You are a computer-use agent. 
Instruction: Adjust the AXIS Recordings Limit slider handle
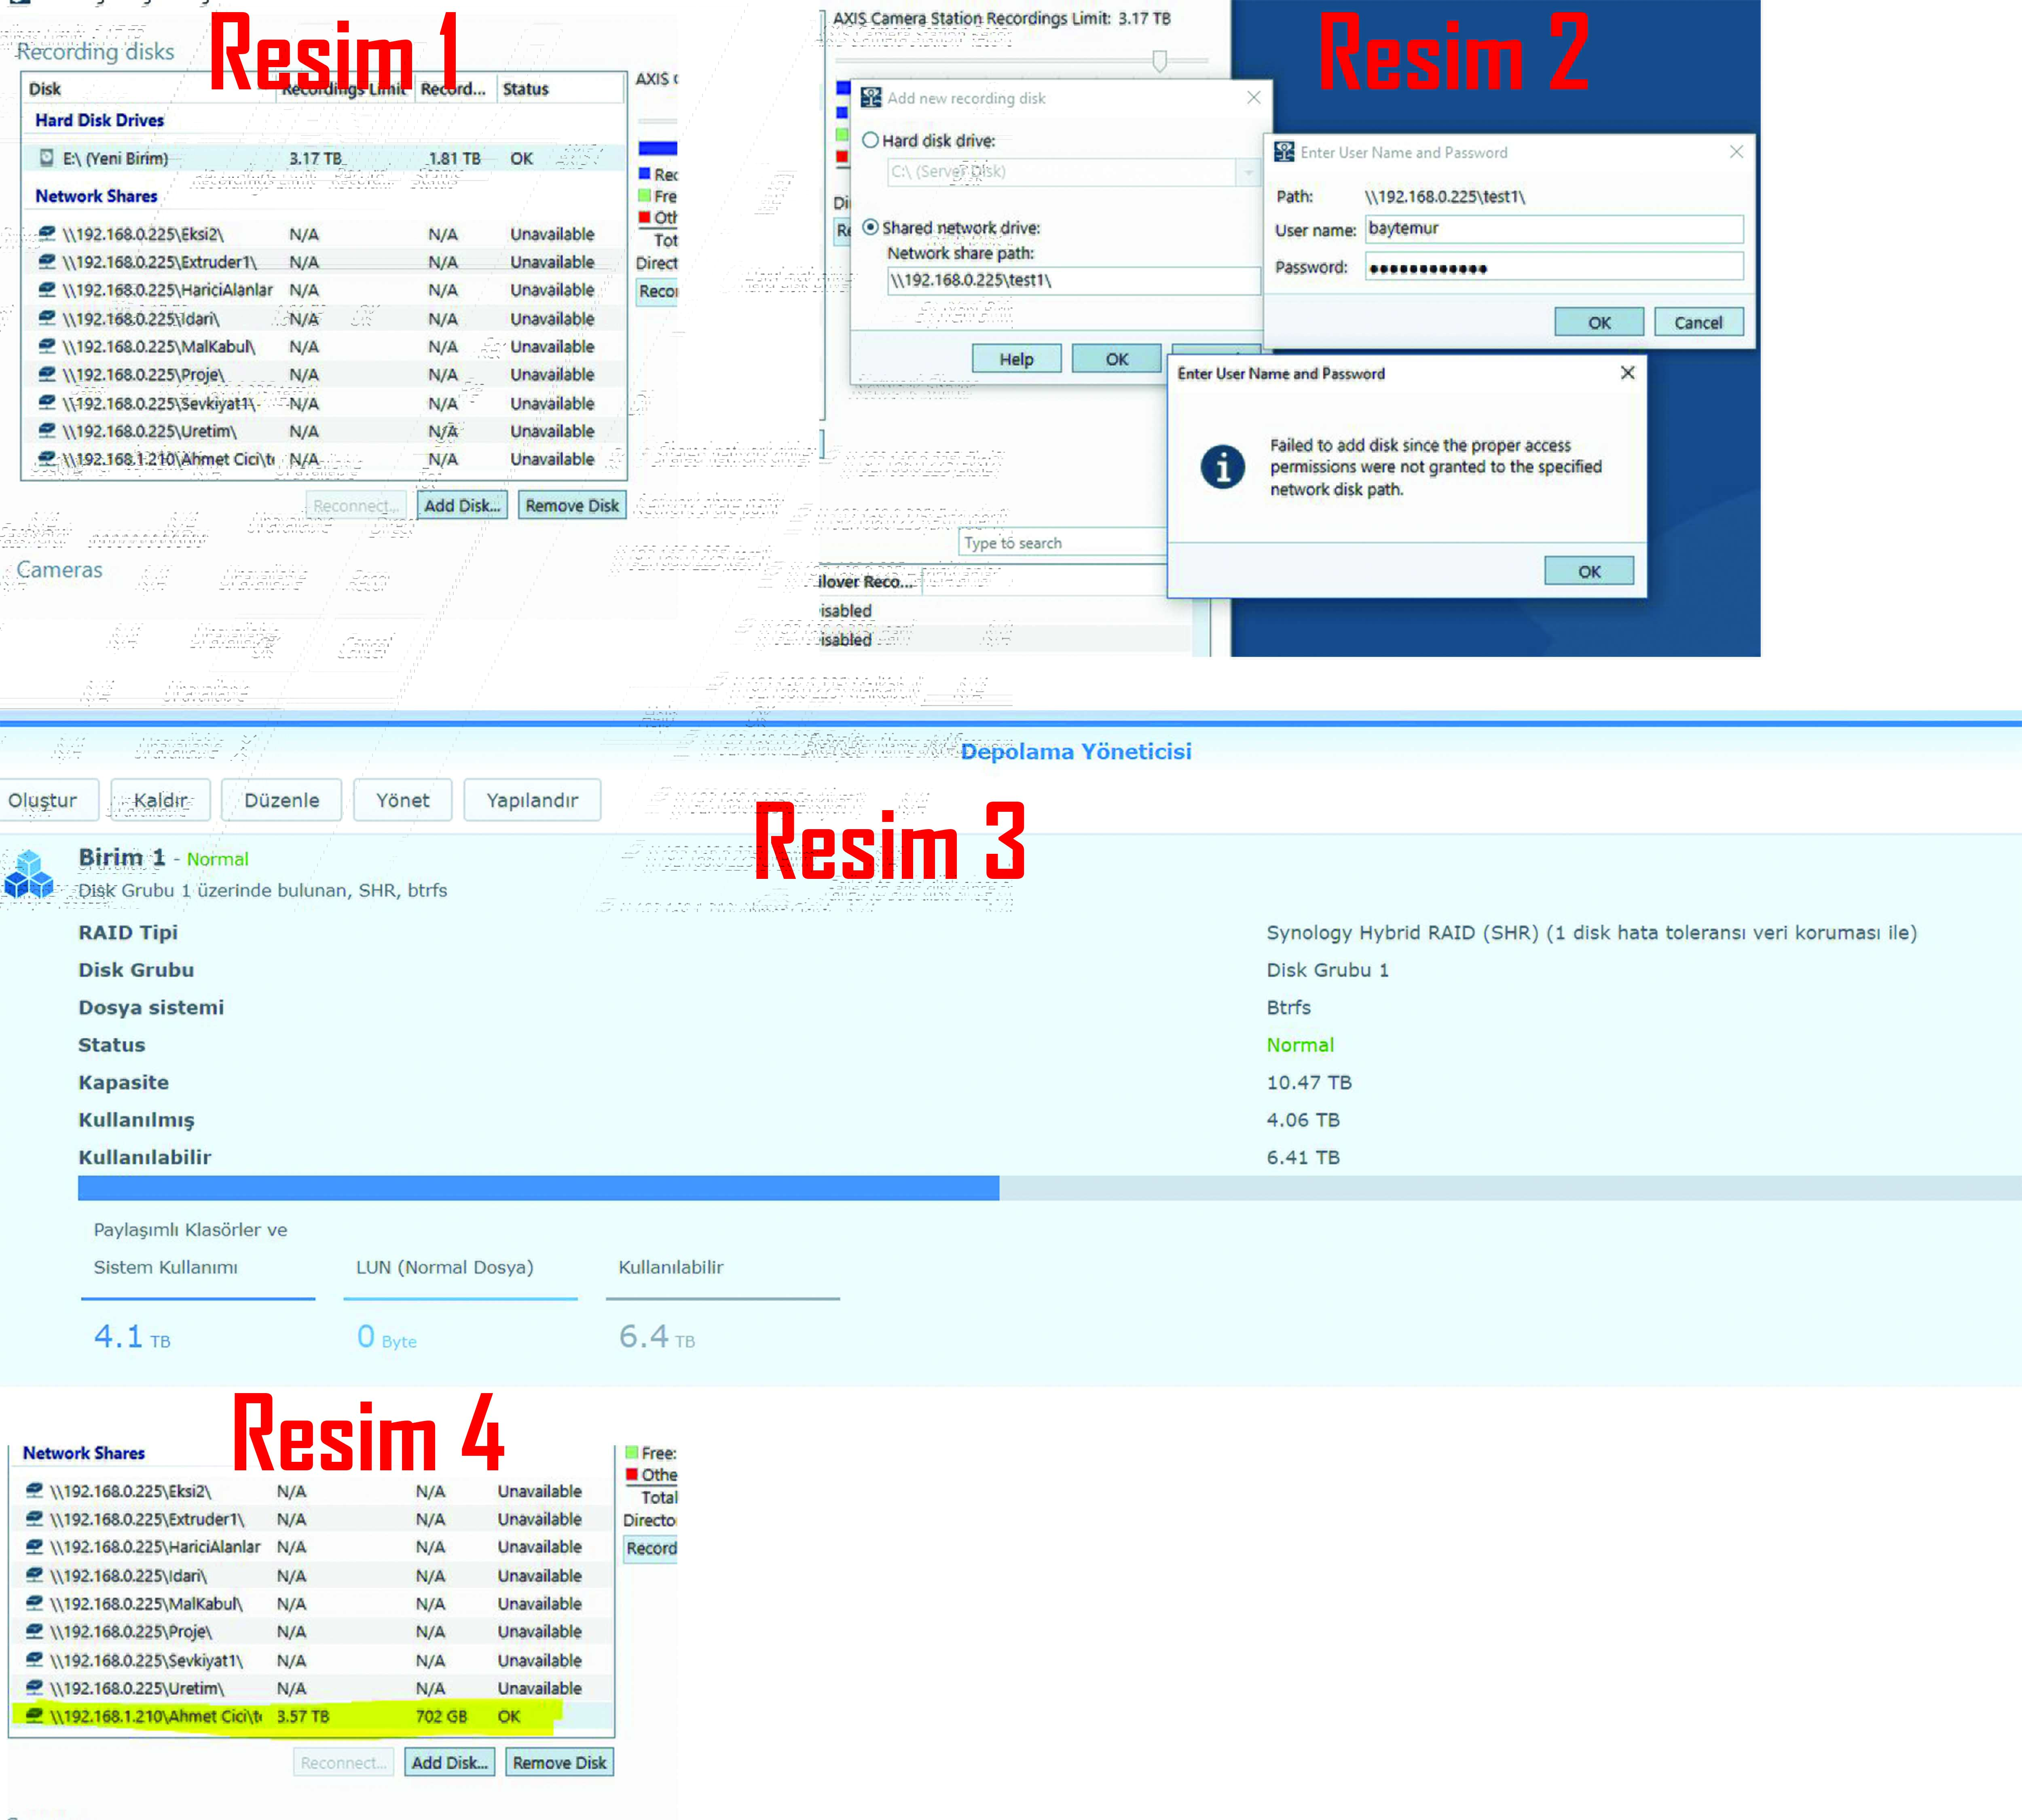tap(1159, 61)
